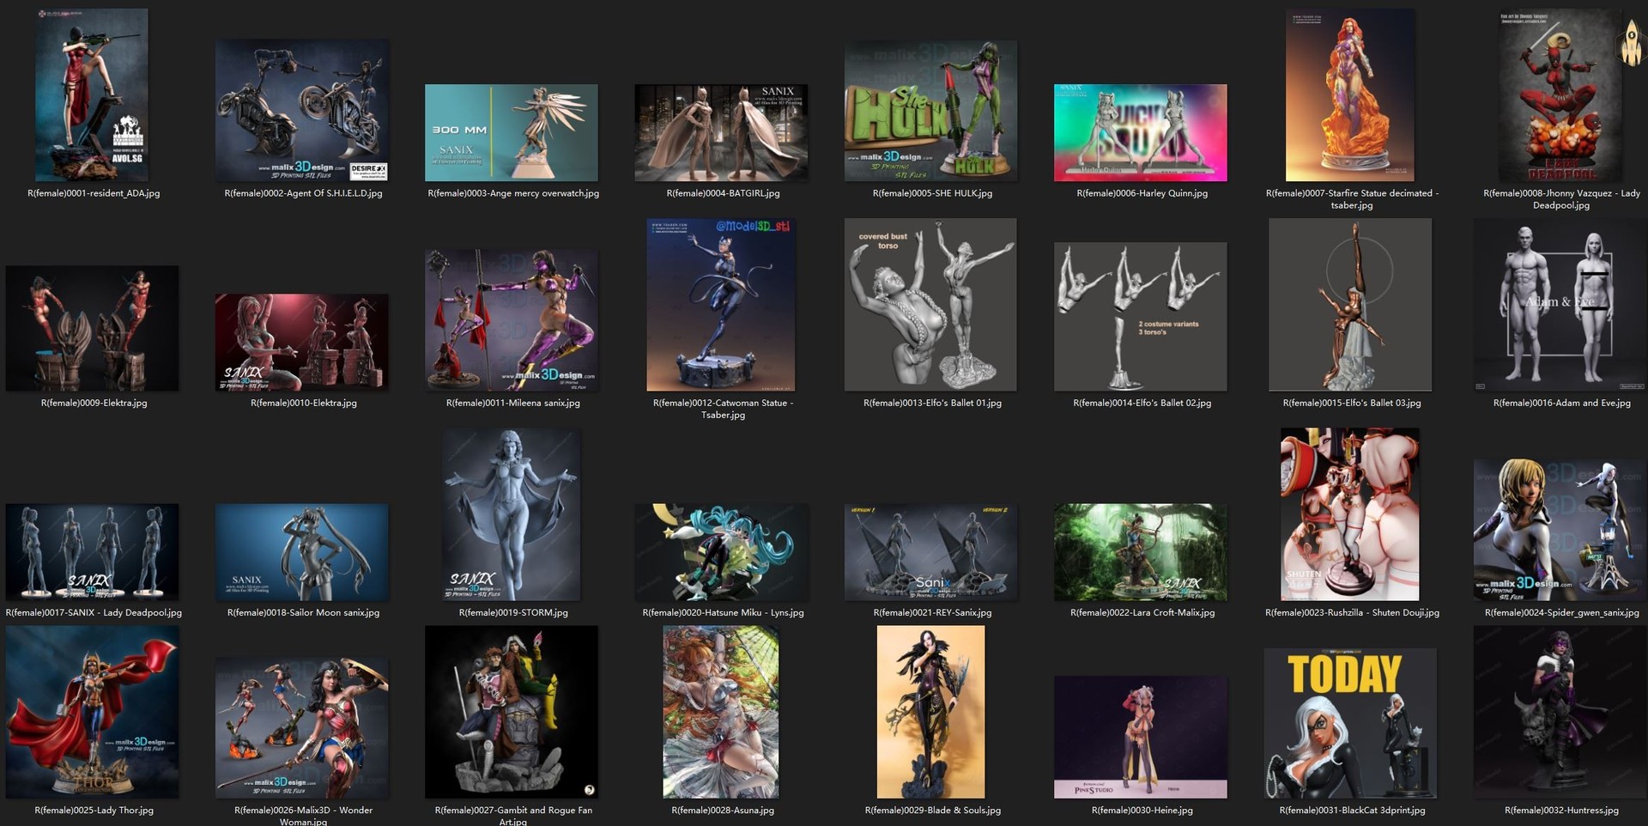Click the Elfo's Ballet 03 thumbnail

tap(1350, 304)
